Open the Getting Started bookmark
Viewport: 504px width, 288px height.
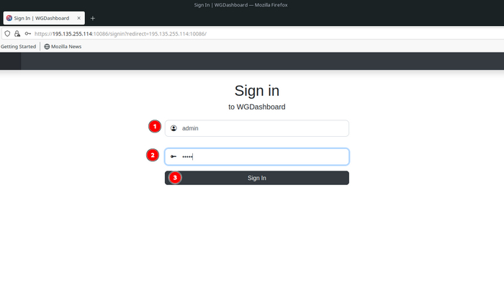(x=18, y=47)
